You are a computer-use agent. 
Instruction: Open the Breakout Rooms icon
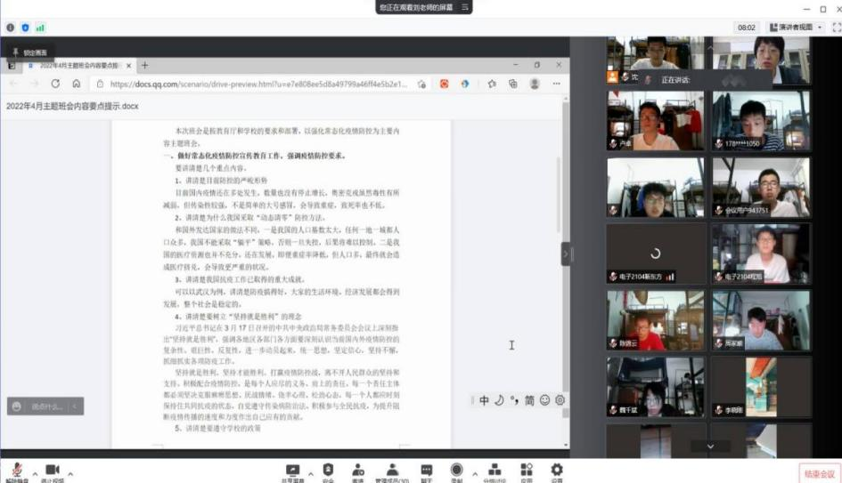tap(495, 471)
